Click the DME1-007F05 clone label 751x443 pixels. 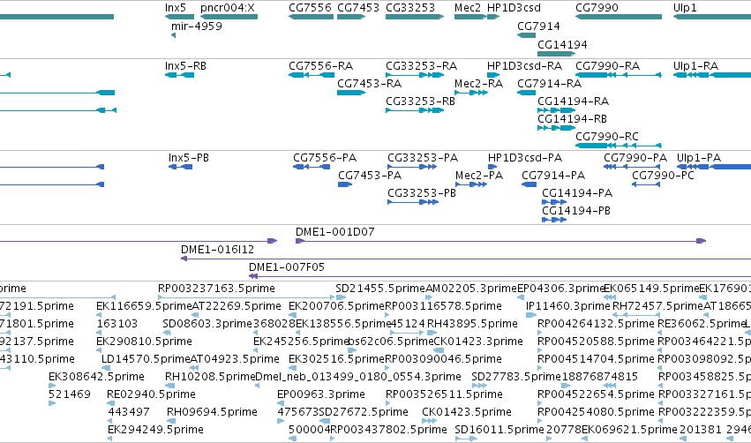287,267
